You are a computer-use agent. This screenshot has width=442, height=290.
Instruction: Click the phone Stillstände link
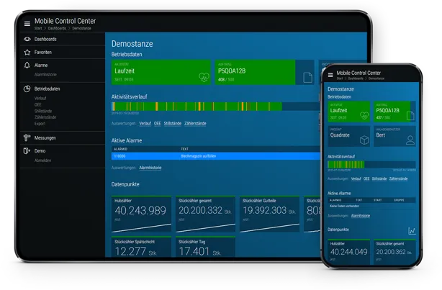click(379, 178)
